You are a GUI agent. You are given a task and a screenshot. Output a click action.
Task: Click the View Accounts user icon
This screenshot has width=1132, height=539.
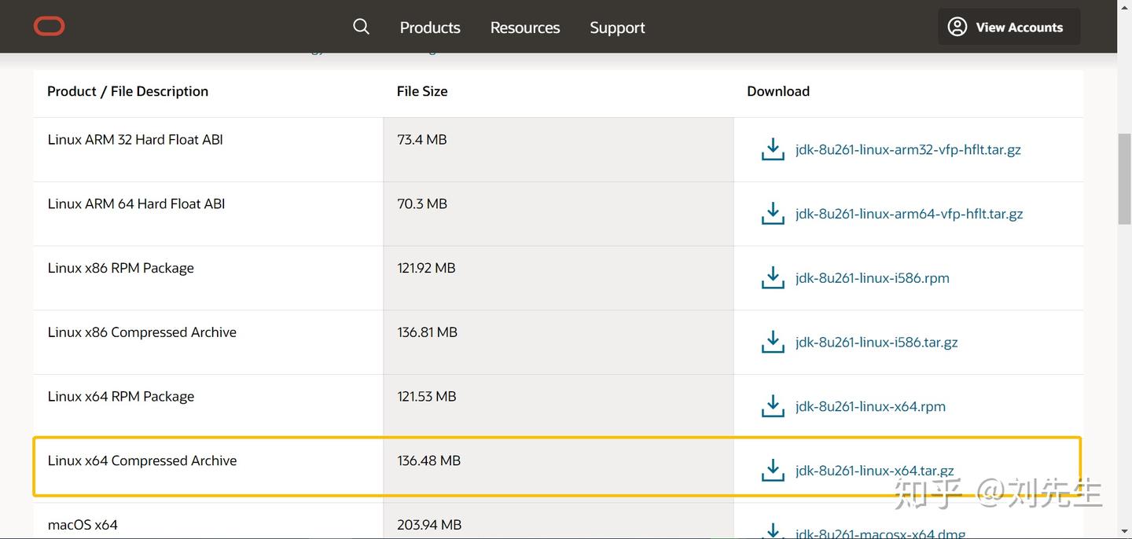pyautogui.click(x=957, y=27)
